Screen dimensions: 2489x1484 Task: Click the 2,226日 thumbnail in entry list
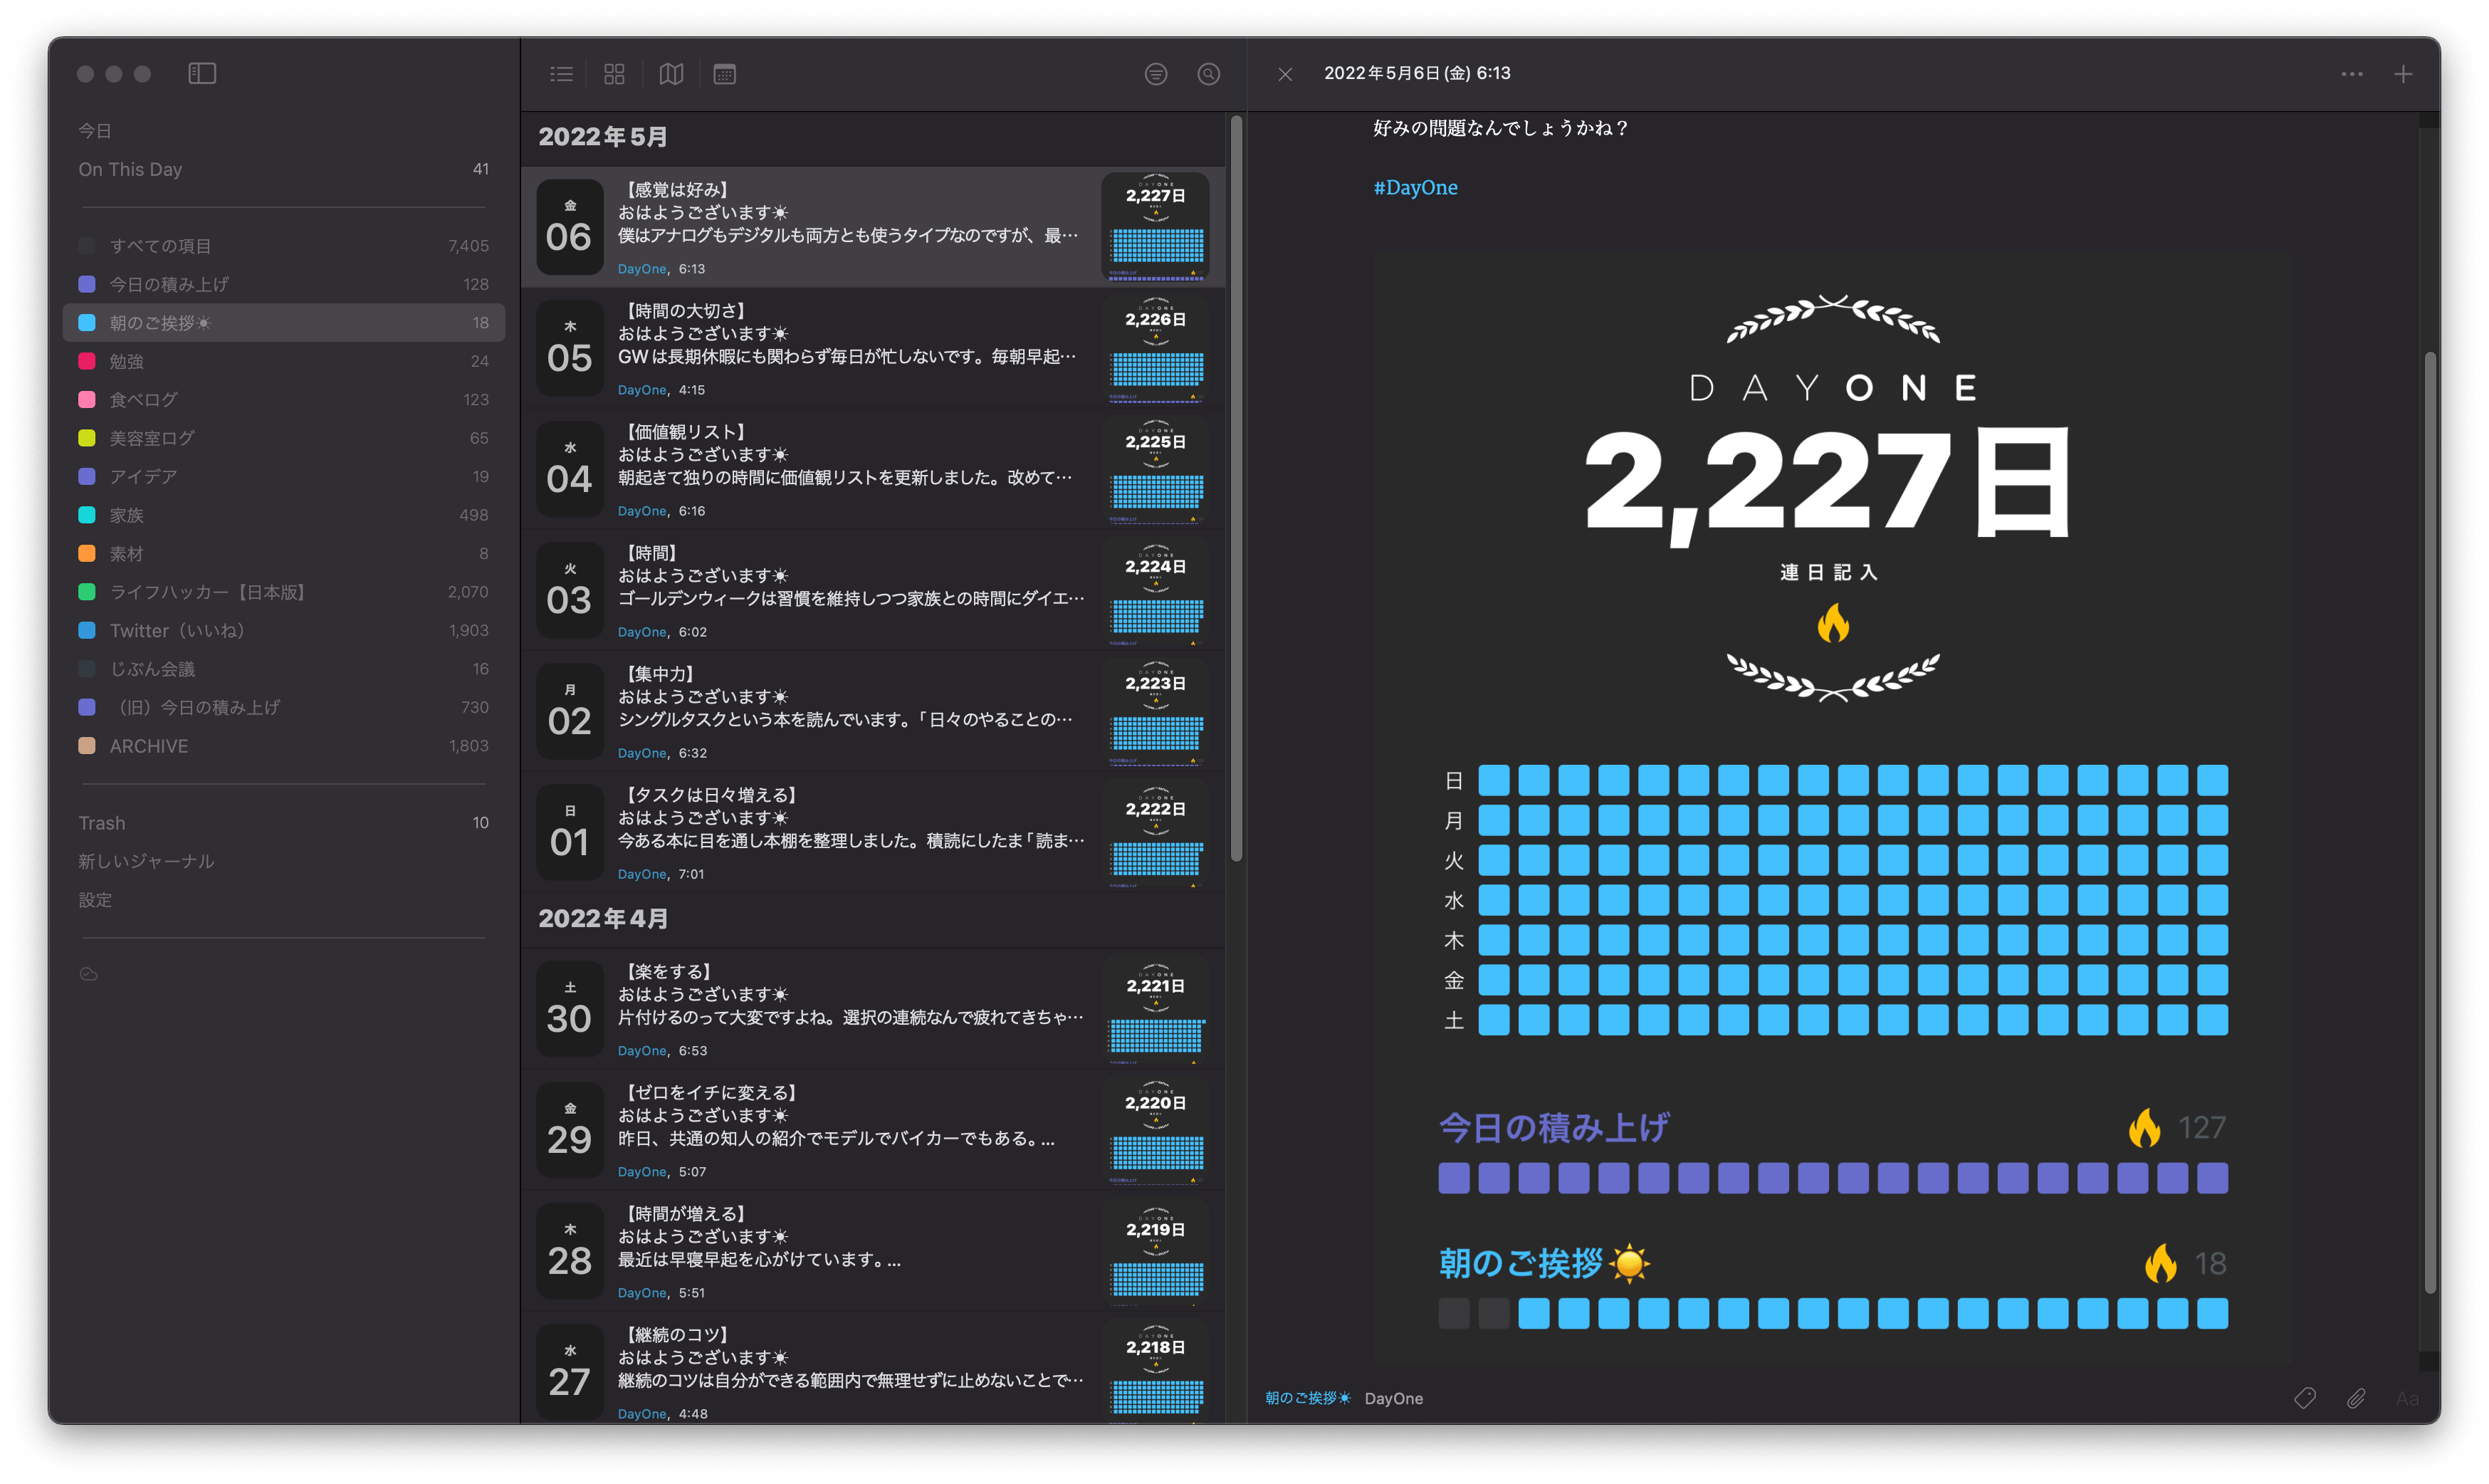[1156, 349]
